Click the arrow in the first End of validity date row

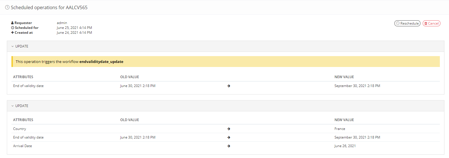(x=229, y=86)
